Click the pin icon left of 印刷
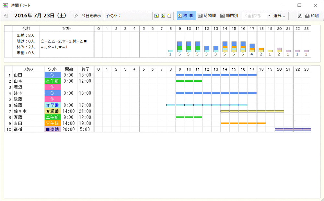The width and height of the screenshot is (324, 201). point(300,16)
